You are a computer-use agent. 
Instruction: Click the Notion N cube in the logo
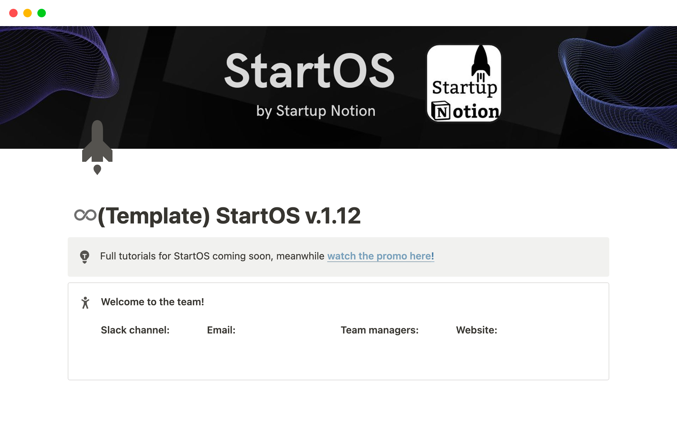click(441, 111)
